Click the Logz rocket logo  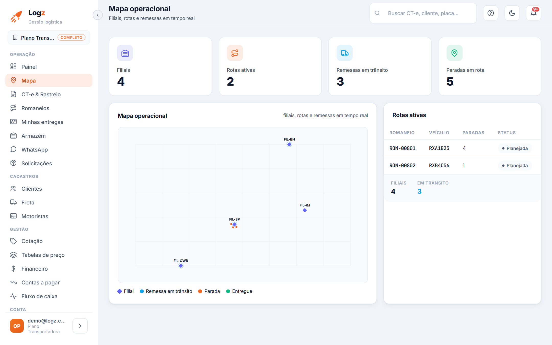click(16, 17)
